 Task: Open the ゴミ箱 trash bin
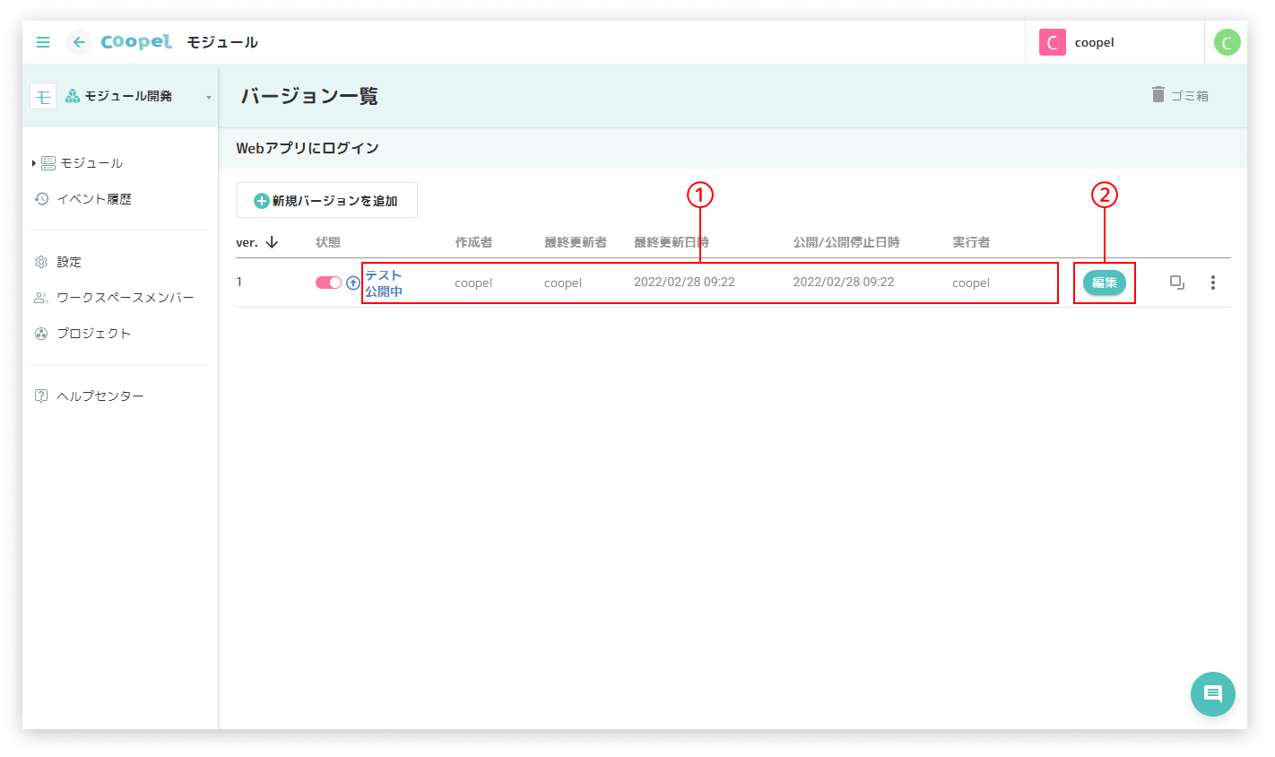[1180, 95]
